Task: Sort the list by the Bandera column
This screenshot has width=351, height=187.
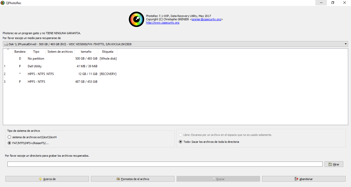Action: 20,52
